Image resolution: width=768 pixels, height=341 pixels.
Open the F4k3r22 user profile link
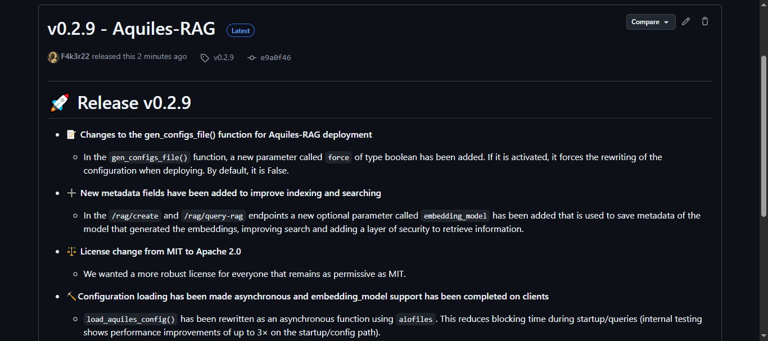(75, 57)
